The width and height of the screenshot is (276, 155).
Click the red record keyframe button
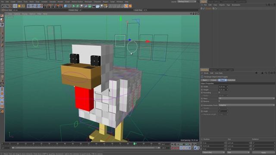point(172,148)
